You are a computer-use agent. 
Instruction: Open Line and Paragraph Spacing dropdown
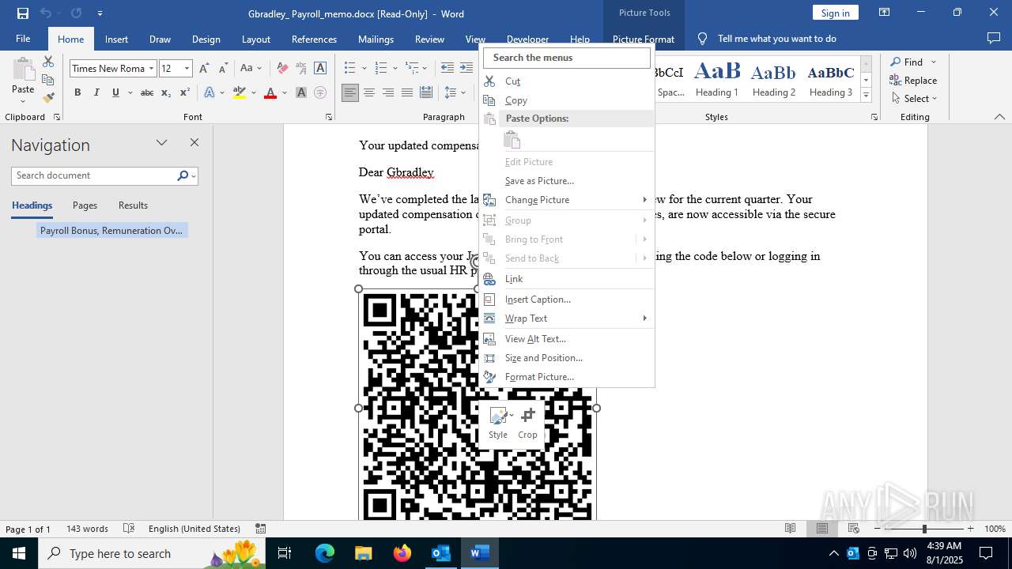coord(455,92)
